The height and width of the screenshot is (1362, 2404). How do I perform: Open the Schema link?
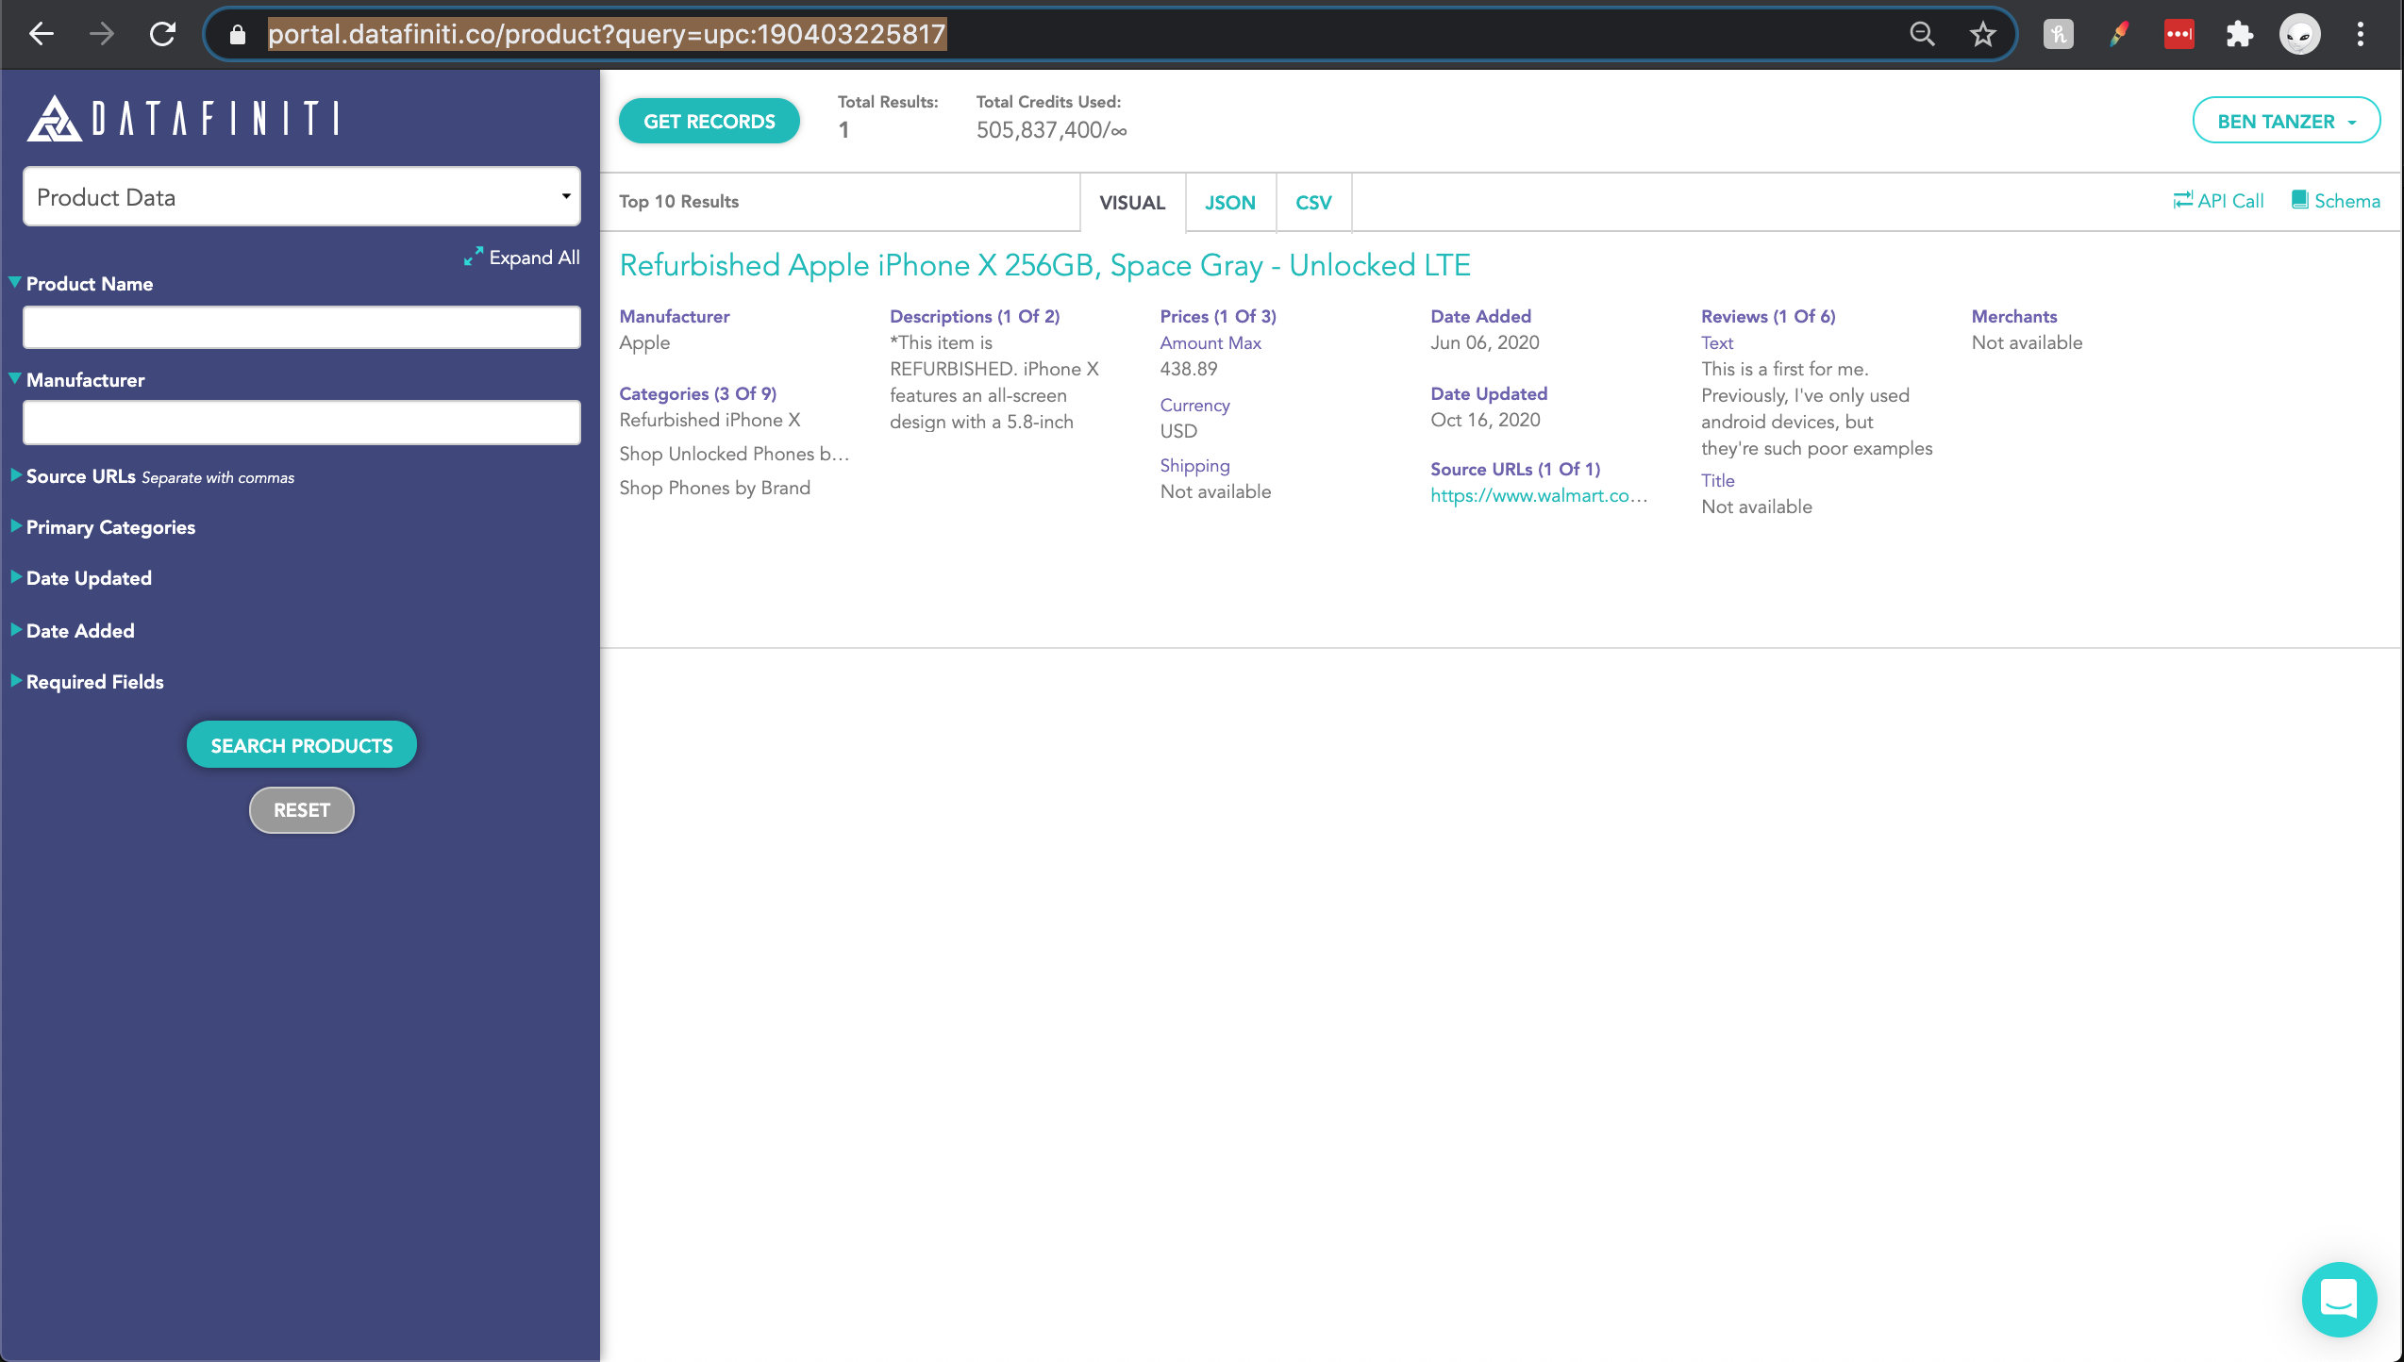(2336, 201)
